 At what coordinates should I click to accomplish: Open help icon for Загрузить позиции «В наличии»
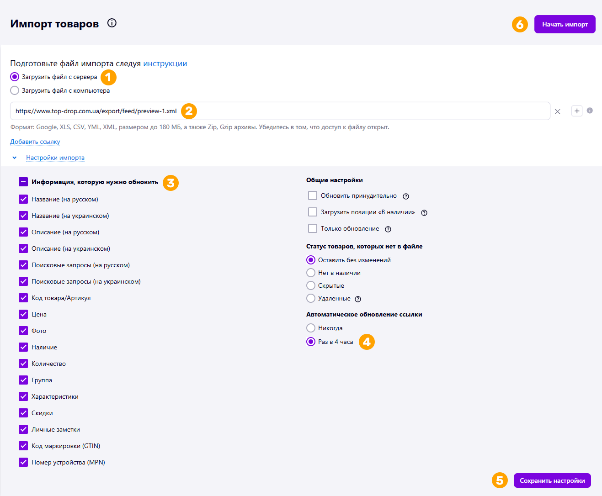point(424,213)
